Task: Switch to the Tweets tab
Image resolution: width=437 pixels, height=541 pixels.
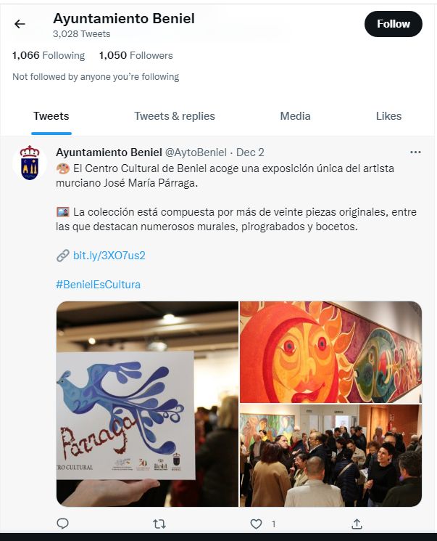Action: pos(51,116)
